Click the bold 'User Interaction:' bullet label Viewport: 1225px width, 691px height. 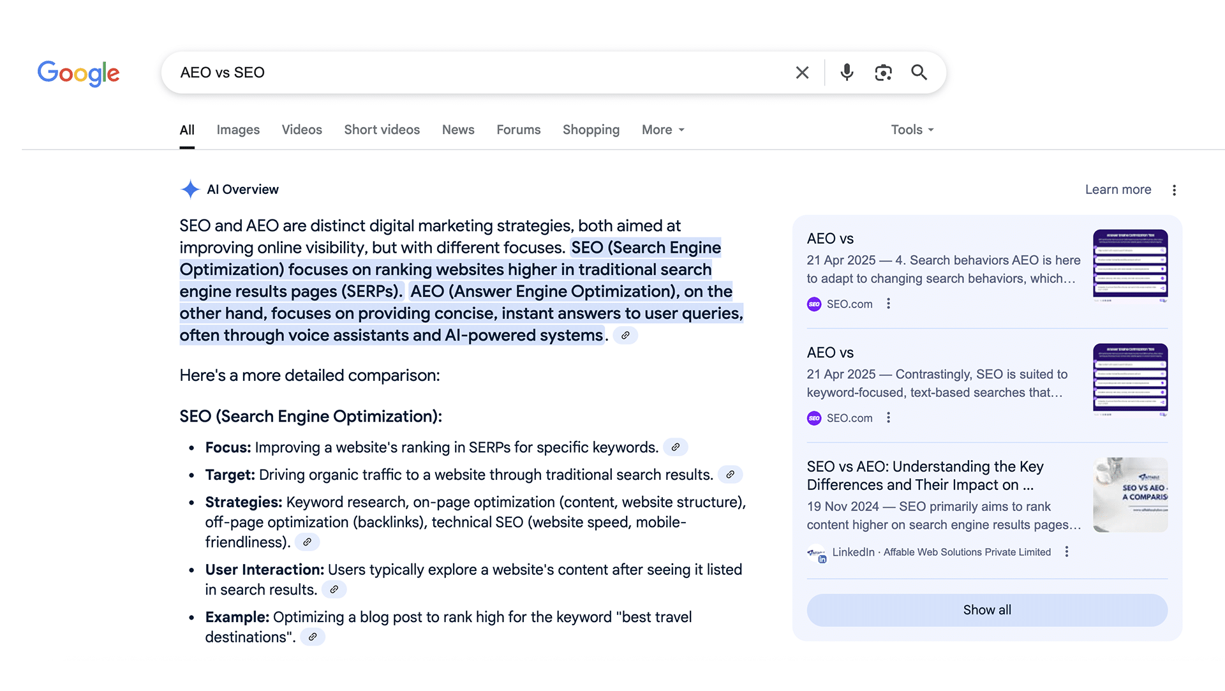click(x=265, y=570)
